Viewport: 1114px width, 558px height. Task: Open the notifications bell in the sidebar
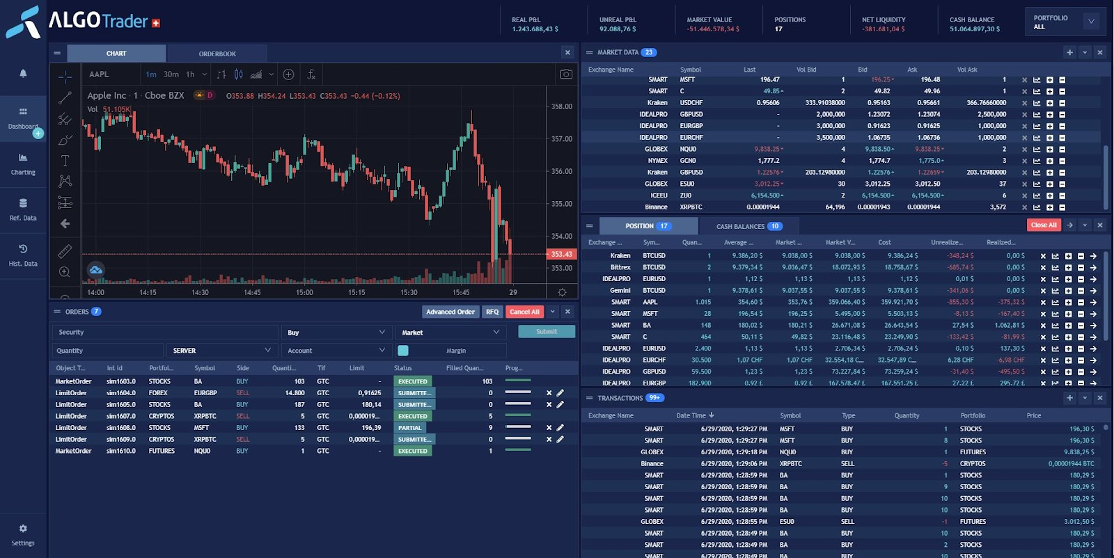pos(23,73)
